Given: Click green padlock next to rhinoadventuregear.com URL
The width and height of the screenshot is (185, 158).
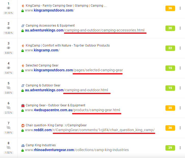Looking at the screenshot, I should (x=22, y=150).
